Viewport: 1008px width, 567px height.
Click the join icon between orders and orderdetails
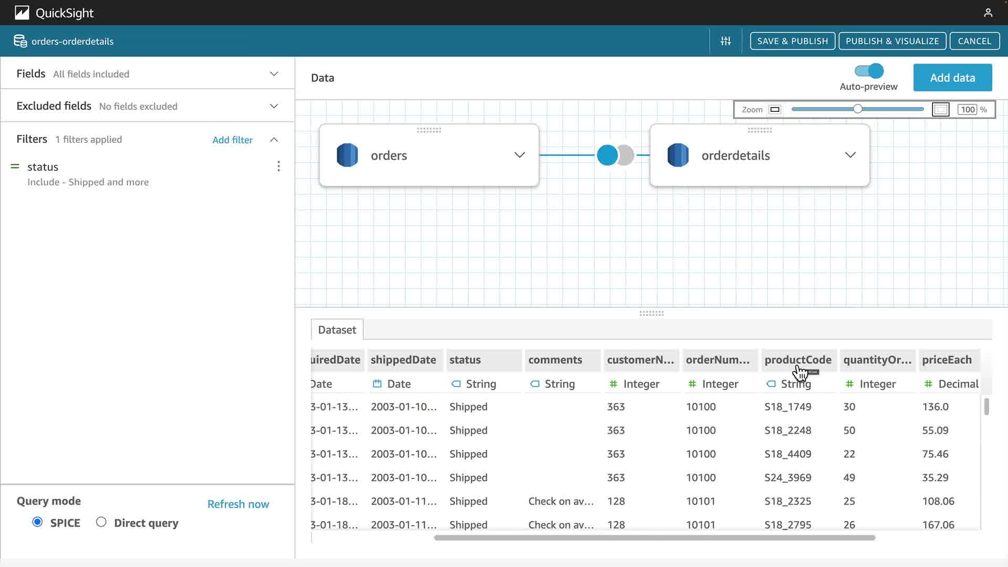pos(615,155)
